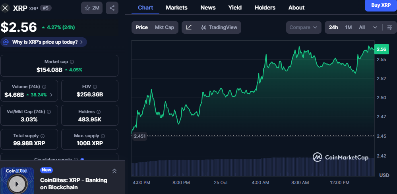The height and width of the screenshot is (194, 397).
Task: Open chart settings sliders icon
Action: click(389, 27)
